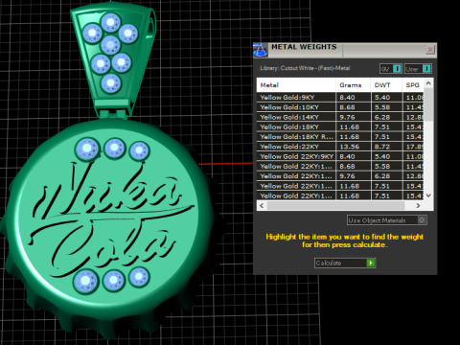Image resolution: width=460 pixels, height=345 pixels.
Task: Close the Metal Weights dialog
Action: pos(430,50)
